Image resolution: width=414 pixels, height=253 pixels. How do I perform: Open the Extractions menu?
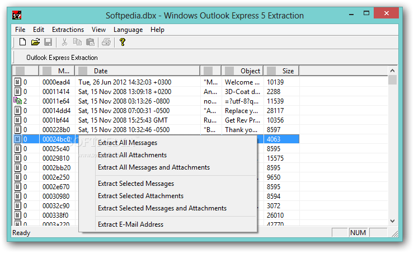click(x=68, y=30)
